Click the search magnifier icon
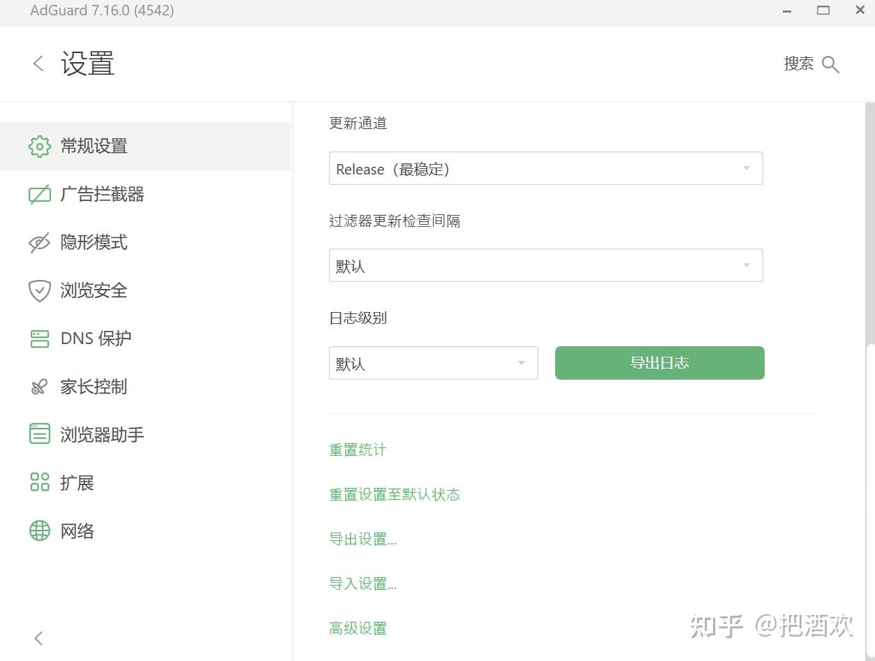 click(830, 64)
